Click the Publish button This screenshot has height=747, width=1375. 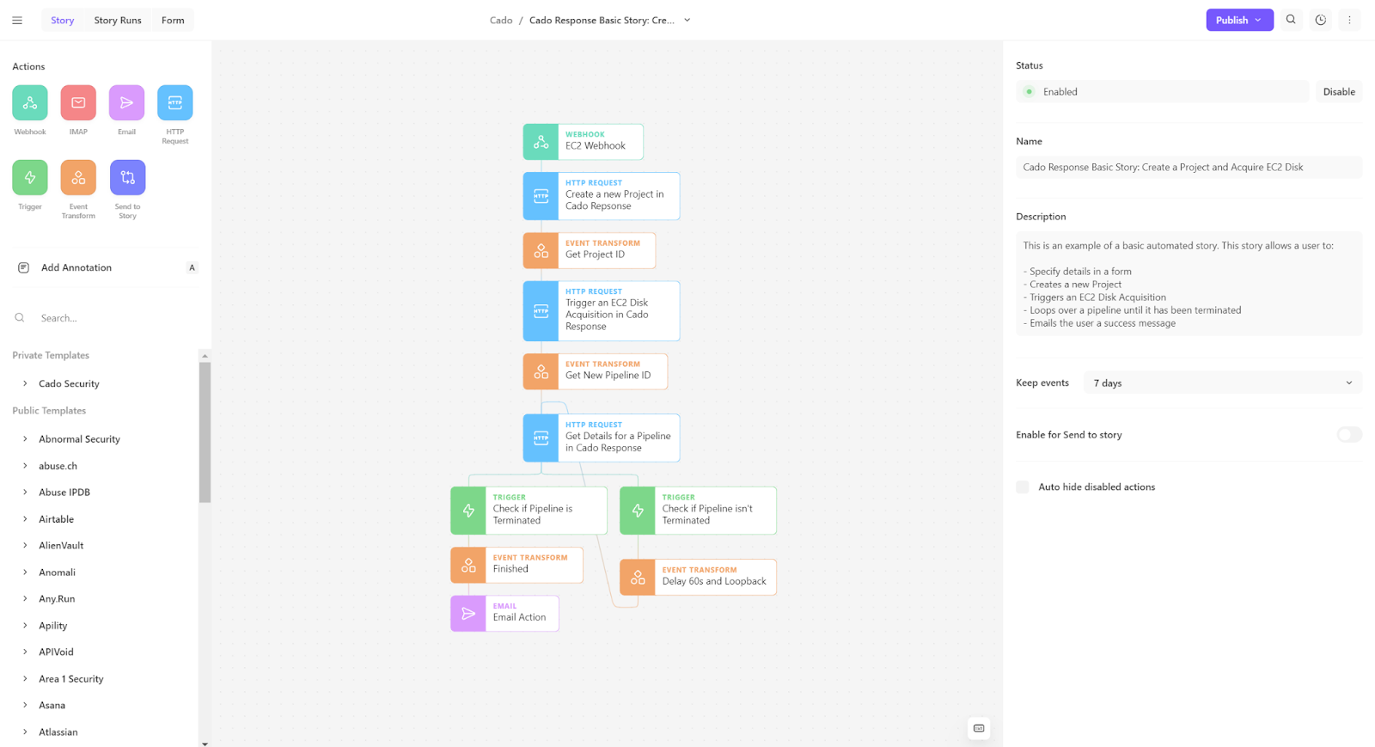click(x=1239, y=20)
